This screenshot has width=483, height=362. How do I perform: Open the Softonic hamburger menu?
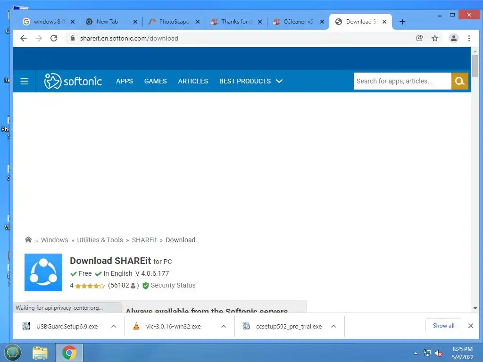coord(25,81)
